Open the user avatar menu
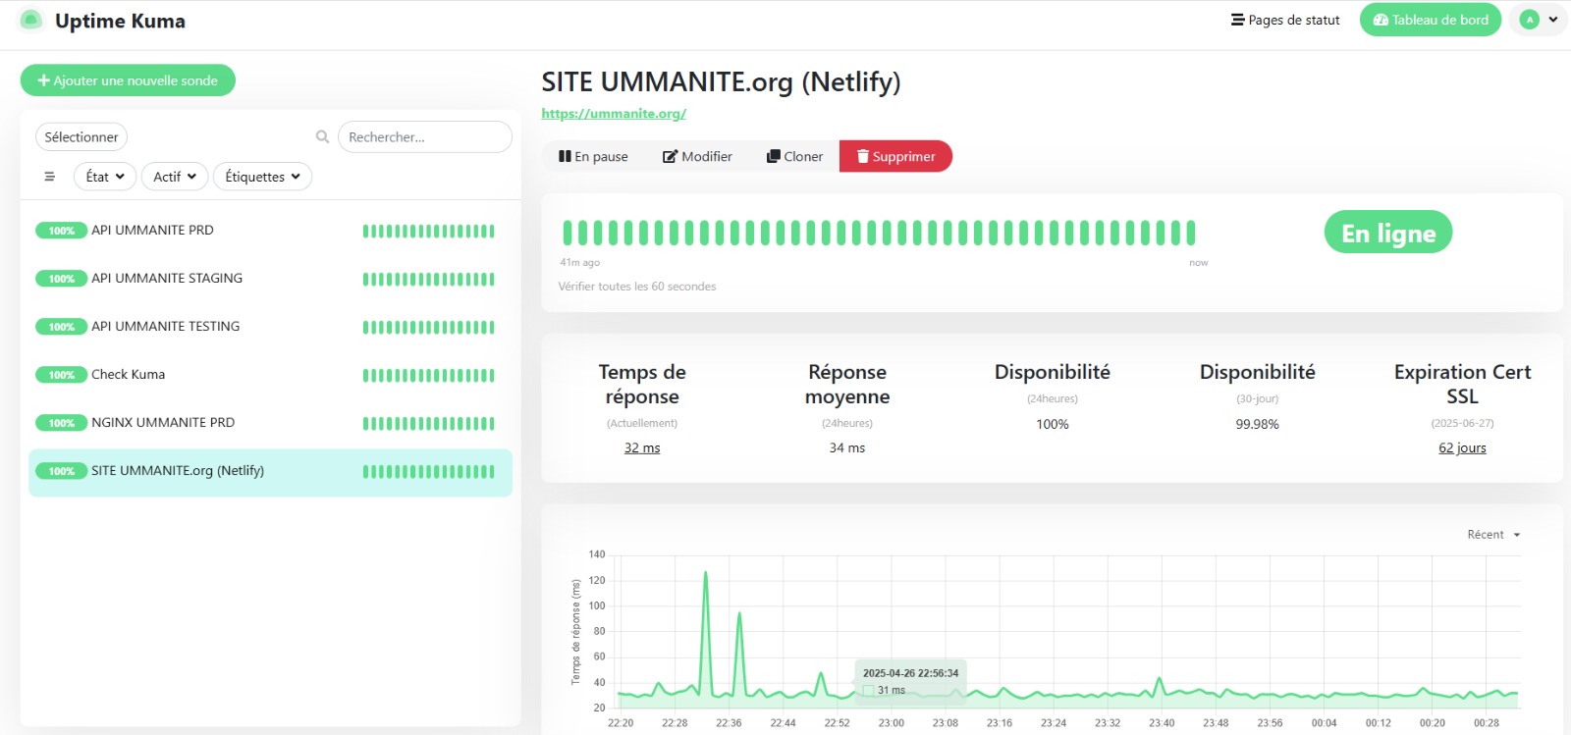Screen dimensions: 1571x735 coord(1539,20)
